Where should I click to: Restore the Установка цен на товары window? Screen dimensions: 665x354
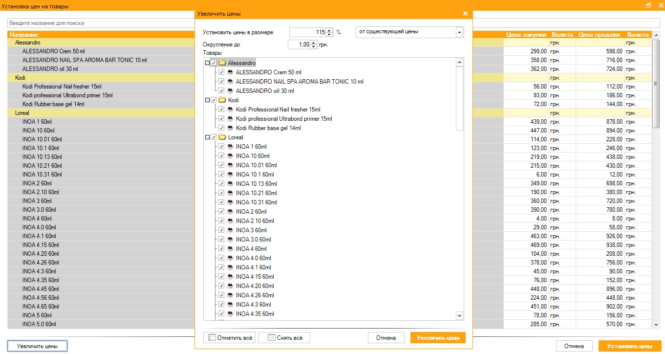(x=648, y=5)
